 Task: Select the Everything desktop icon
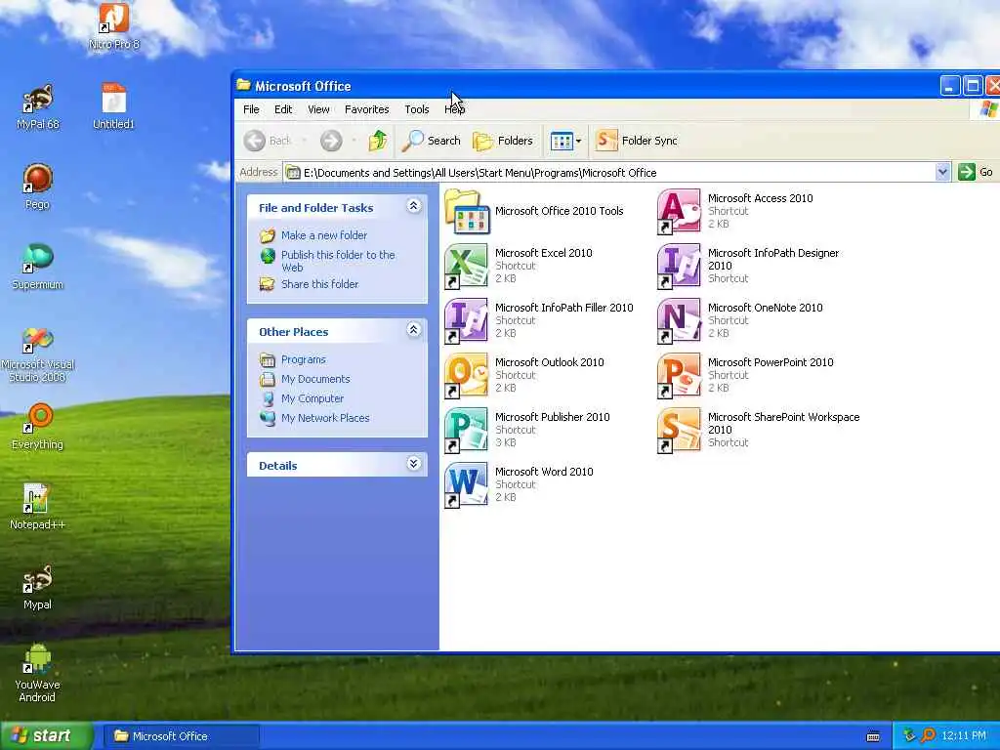[38, 428]
